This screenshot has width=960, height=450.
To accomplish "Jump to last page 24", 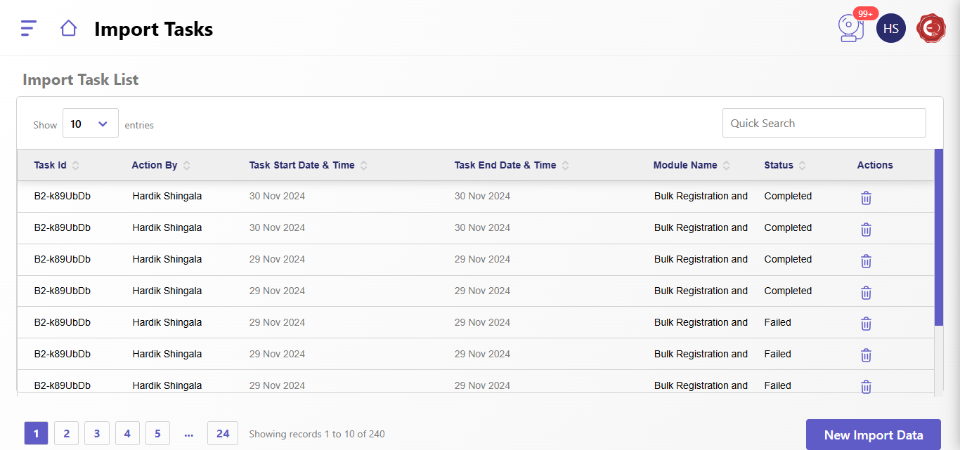I will pyautogui.click(x=223, y=434).
